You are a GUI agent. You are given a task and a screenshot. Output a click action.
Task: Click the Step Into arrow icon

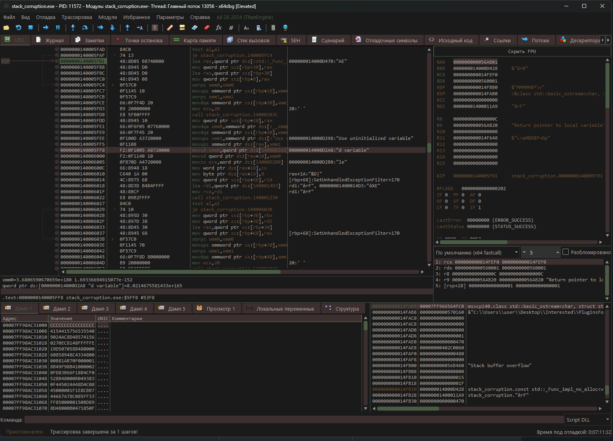pyautogui.click(x=73, y=28)
